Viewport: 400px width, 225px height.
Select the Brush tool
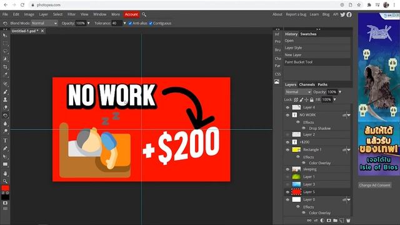click(5, 92)
